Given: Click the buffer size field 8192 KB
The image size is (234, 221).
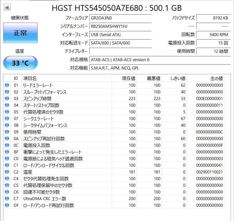Looking at the screenshot, I should click(213, 18).
